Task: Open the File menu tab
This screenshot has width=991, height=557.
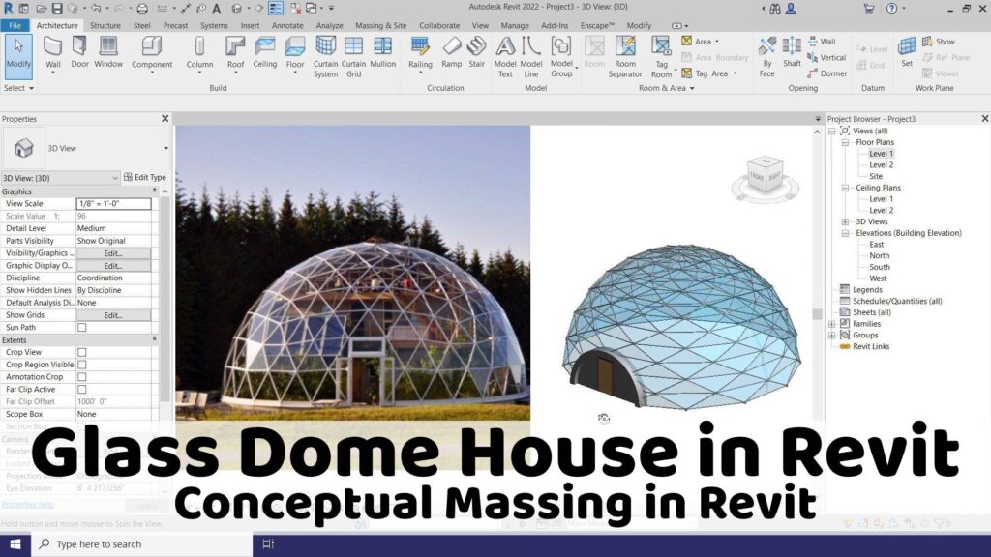Action: coord(15,25)
